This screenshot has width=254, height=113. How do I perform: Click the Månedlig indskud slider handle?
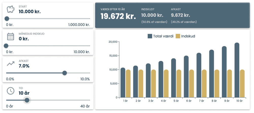tap(6, 46)
